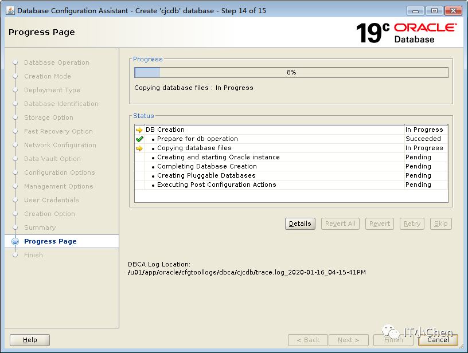Viewport: 468px width, 353px height.
Task: Click the Finish step bullet in the sidebar
Action: click(x=15, y=255)
